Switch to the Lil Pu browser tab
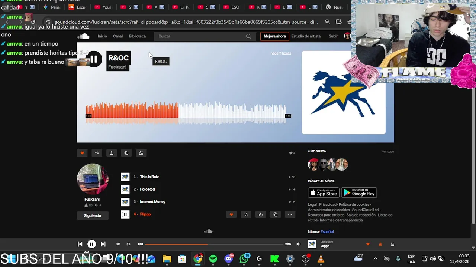 (180, 7)
